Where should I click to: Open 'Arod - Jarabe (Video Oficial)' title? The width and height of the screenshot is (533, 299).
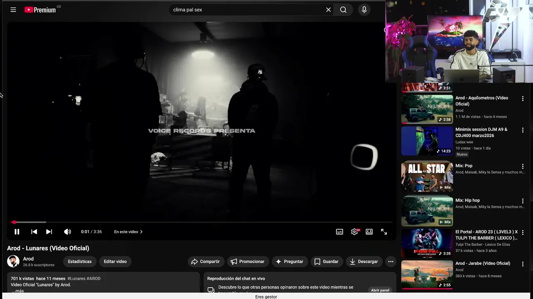tap(483, 263)
